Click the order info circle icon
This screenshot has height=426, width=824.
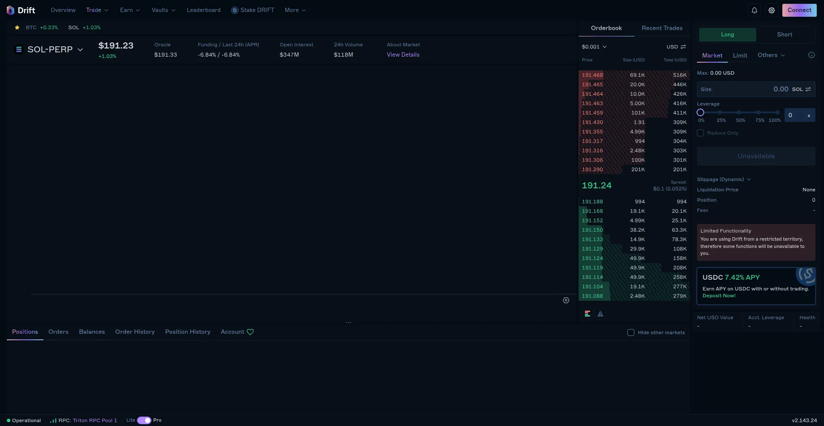(x=811, y=55)
